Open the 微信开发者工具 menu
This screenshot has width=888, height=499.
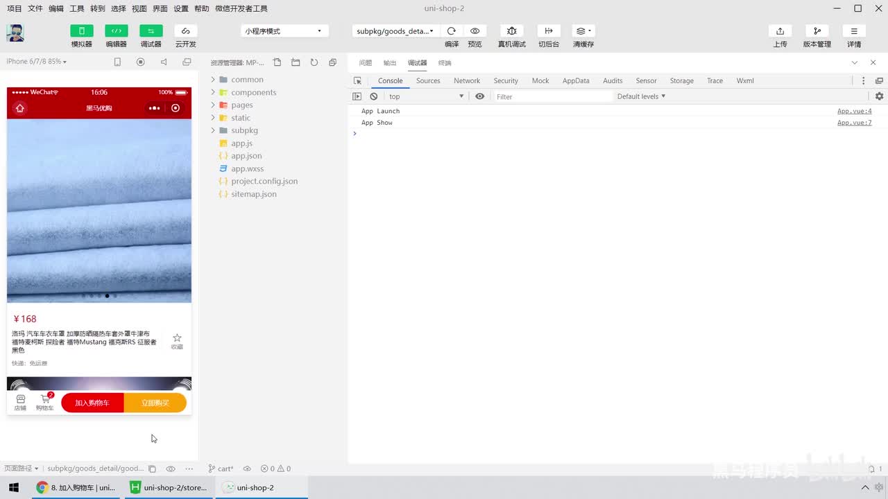pyautogui.click(x=241, y=8)
